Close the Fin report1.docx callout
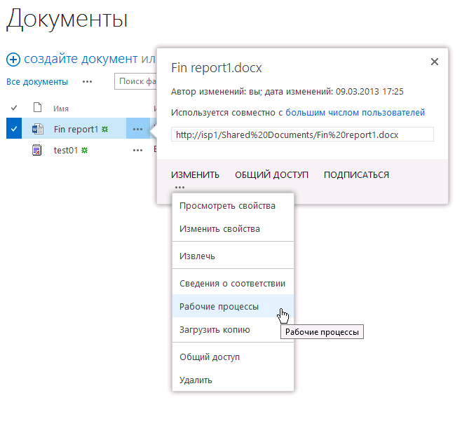Screen dimensions: 476x428 [x=435, y=62]
